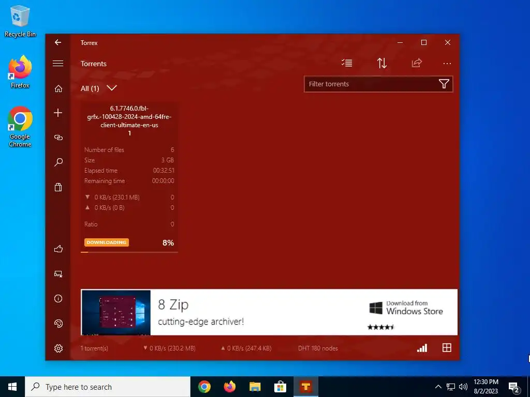Click Download from Windows Store badge
Image resolution: width=530 pixels, height=397 pixels.
pyautogui.click(x=406, y=308)
